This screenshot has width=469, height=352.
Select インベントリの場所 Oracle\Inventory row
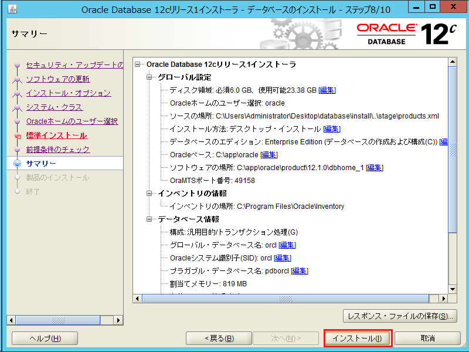[x=257, y=207]
